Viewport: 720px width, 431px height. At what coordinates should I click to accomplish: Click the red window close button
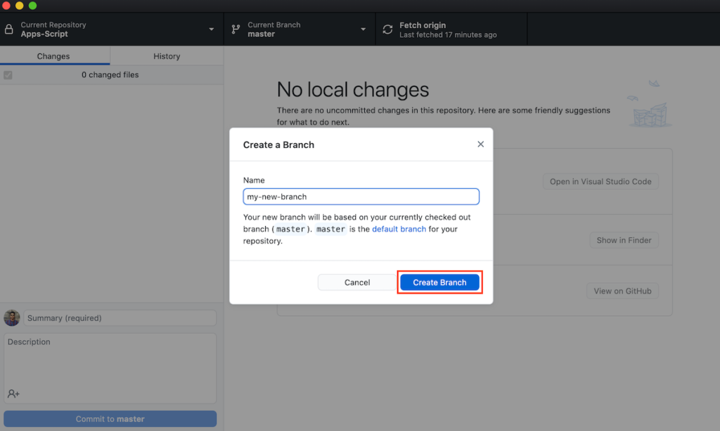coord(6,6)
